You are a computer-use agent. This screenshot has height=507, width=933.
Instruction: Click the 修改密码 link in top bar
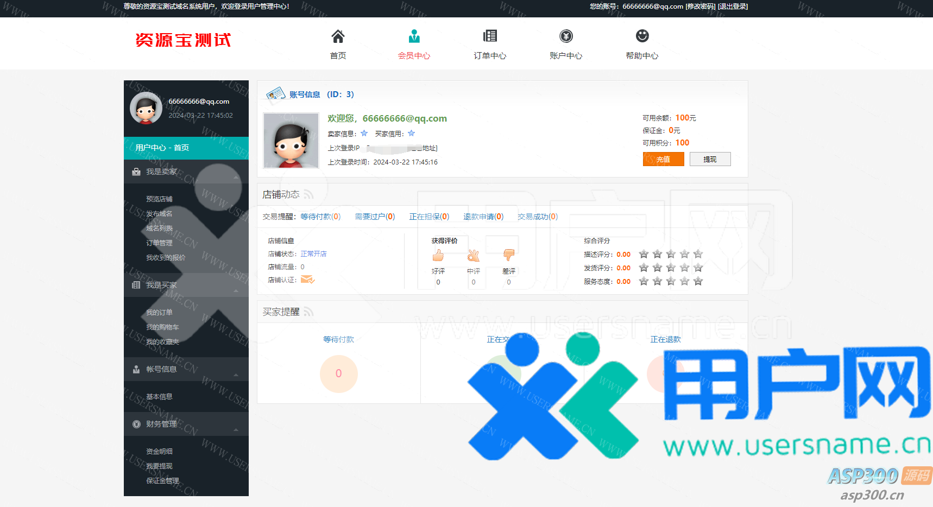pyautogui.click(x=700, y=7)
